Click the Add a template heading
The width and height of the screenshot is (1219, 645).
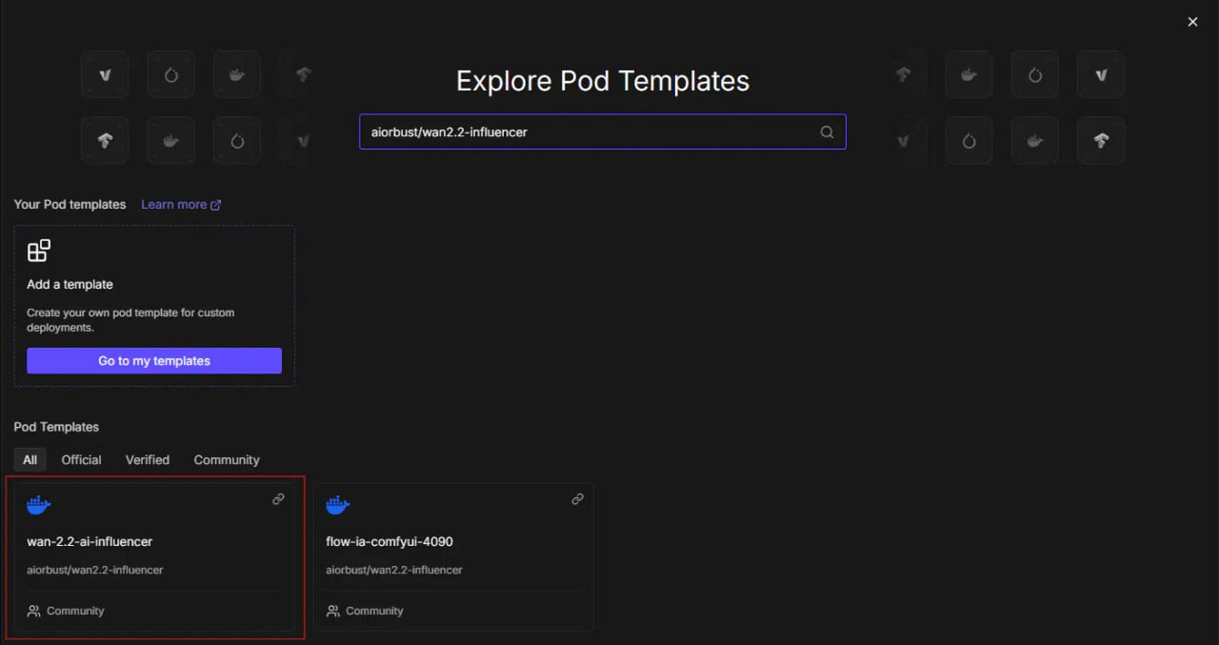point(70,284)
